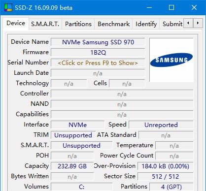Click the ATA Standard label

[x=117, y=135]
